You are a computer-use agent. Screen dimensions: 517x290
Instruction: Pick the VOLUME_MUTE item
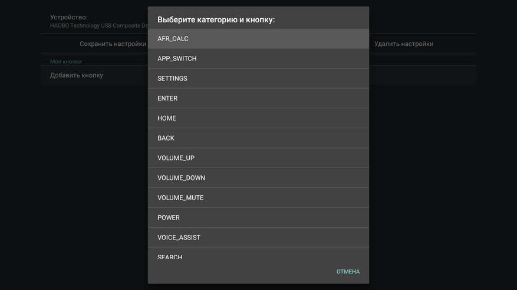click(x=258, y=198)
